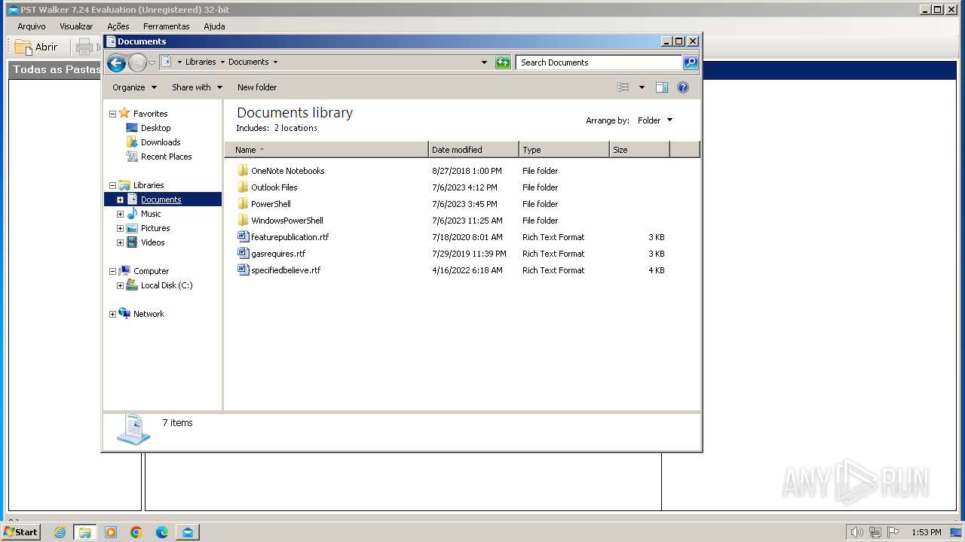Select featurepublication.rtf file icon
The height and width of the screenshot is (542, 965).
(243, 237)
